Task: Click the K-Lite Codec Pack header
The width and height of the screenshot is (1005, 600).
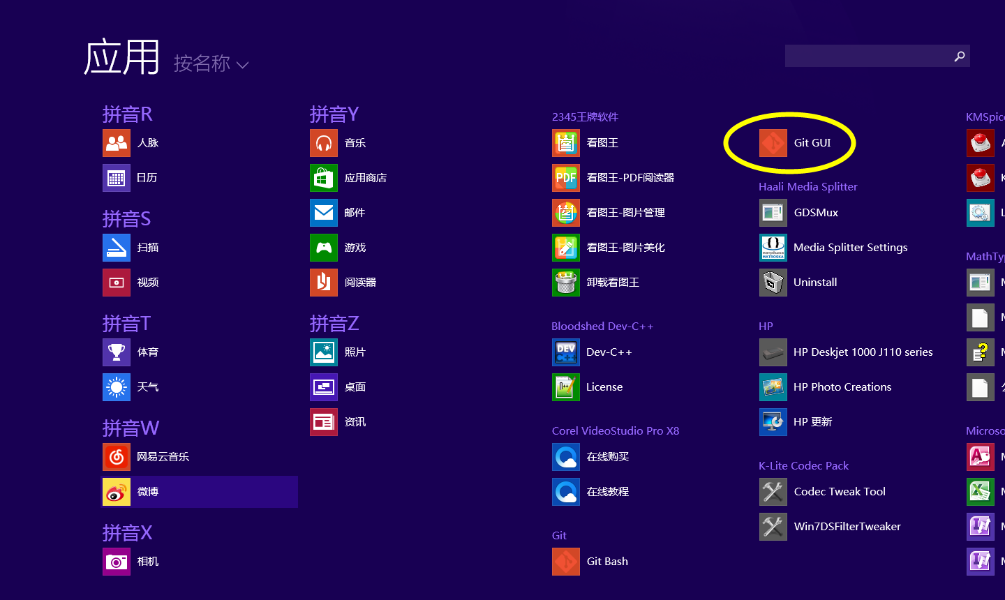Action: click(x=804, y=465)
